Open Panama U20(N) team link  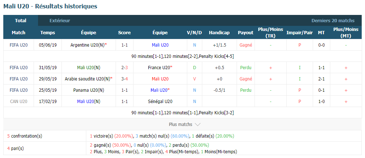pos(89,90)
